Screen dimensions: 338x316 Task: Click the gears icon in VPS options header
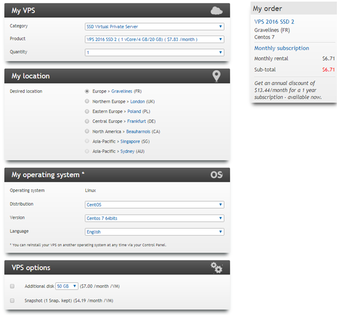click(217, 267)
